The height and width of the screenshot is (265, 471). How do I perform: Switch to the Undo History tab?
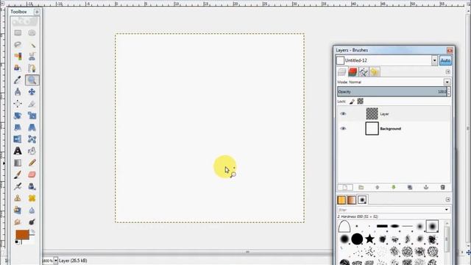(x=375, y=72)
